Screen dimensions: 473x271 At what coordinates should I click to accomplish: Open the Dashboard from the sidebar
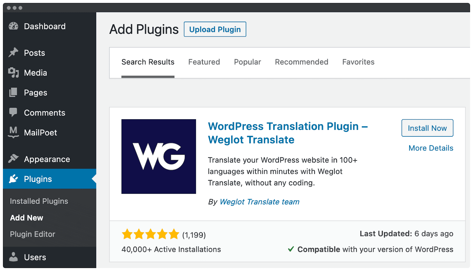pyautogui.click(x=13, y=26)
